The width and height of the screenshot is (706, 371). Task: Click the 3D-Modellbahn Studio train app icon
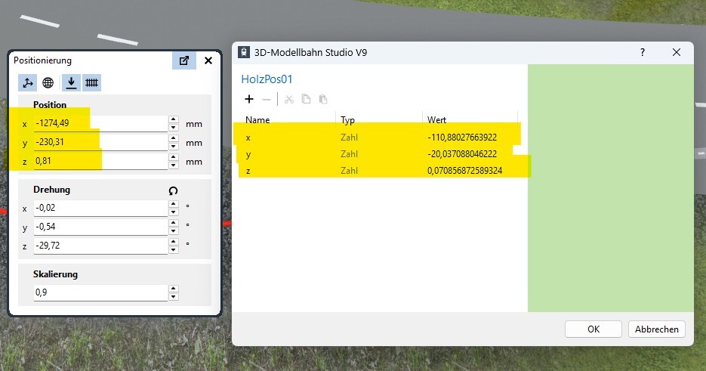244,52
